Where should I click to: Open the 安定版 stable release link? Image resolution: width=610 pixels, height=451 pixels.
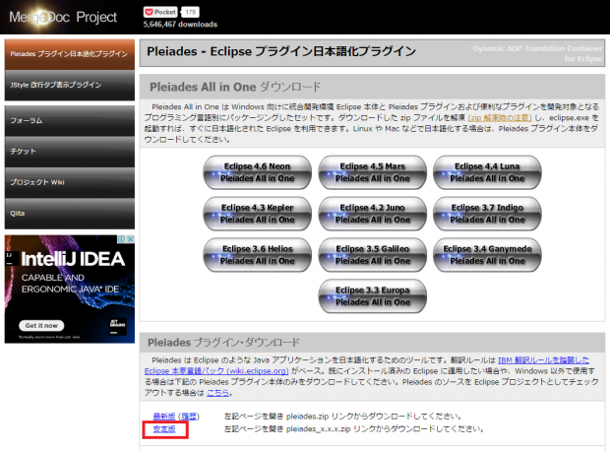click(163, 429)
